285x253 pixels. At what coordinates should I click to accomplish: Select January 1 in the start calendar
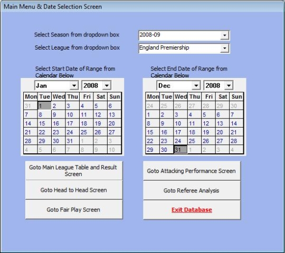(44, 105)
